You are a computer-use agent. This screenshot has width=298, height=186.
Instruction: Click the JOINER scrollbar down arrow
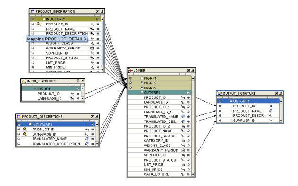pos(193,174)
